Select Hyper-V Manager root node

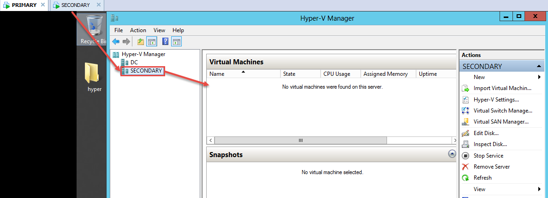[x=143, y=54]
